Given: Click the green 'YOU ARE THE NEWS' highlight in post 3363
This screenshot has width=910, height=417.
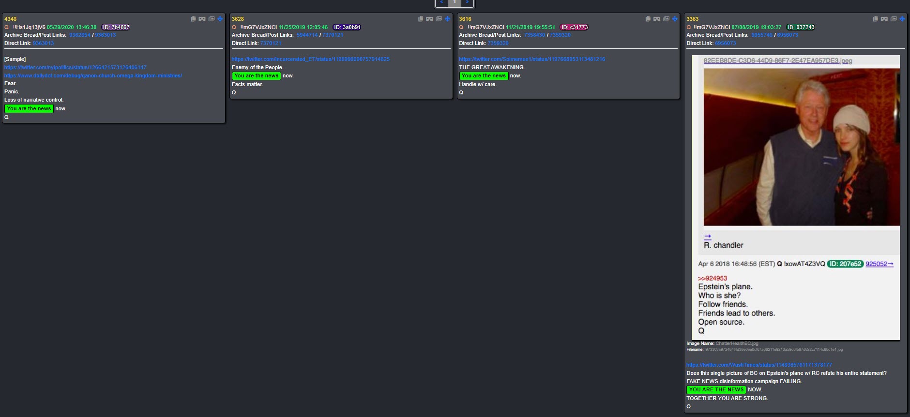Looking at the screenshot, I should coord(716,389).
